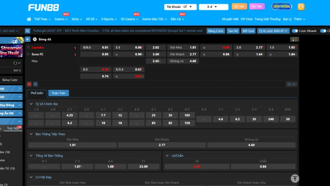Click the orange refresh icon at top right
The image size is (330, 186).
[x=301, y=7]
